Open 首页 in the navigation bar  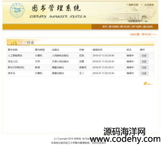tap(105, 26)
